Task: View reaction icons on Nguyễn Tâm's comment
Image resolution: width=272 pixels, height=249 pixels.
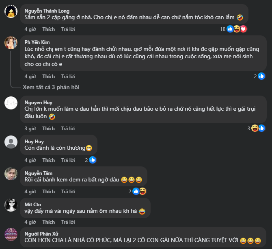Action: [x=139, y=191]
